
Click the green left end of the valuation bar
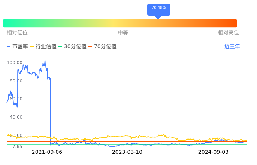coord(7,23)
